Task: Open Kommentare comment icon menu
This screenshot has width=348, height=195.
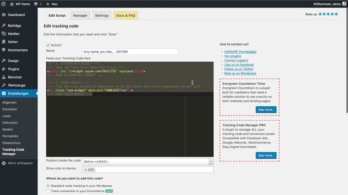Action: point(4,50)
